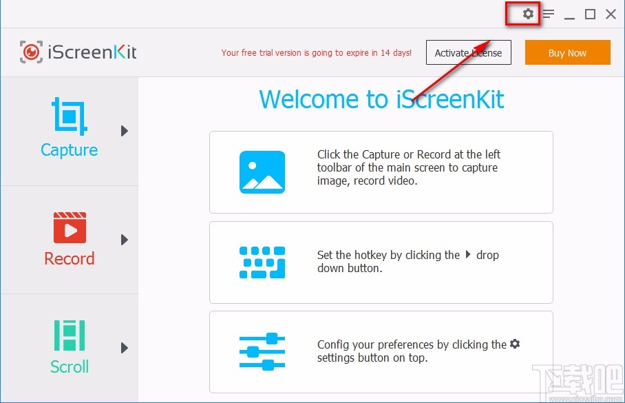The height and width of the screenshot is (403, 625).
Task: Click the Activate License button
Action: (x=469, y=52)
